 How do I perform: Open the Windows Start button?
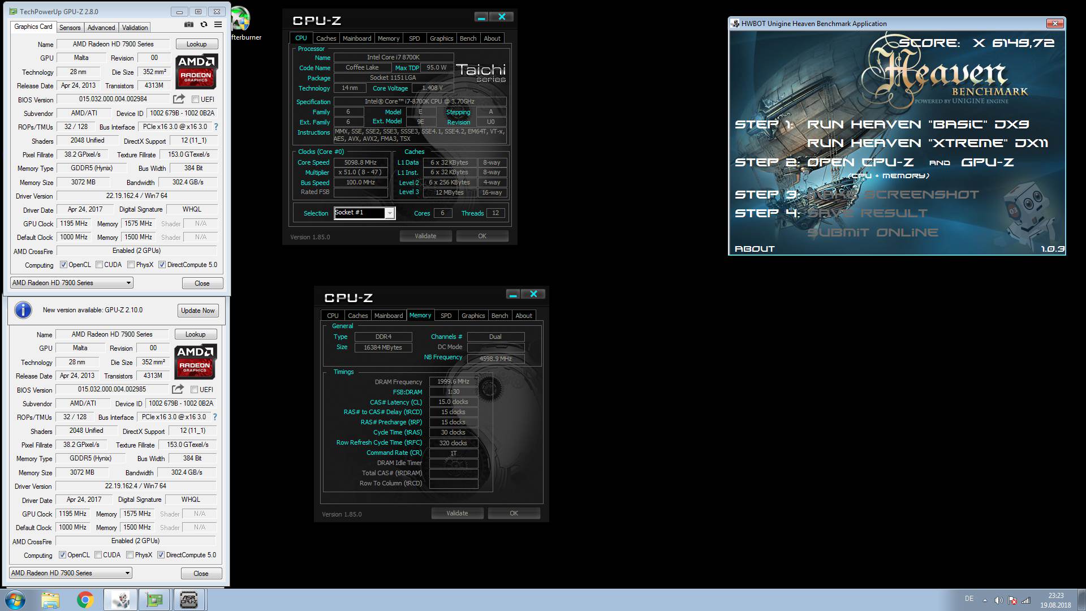click(15, 600)
